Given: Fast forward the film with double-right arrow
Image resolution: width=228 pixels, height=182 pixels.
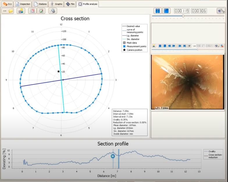Looking at the screenshot, I should [173, 46].
